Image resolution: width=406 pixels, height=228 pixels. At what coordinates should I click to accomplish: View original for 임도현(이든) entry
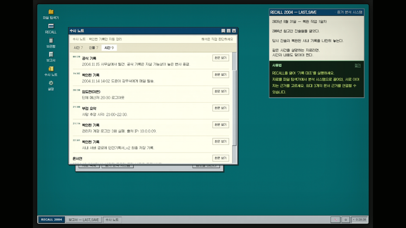[x=221, y=91]
